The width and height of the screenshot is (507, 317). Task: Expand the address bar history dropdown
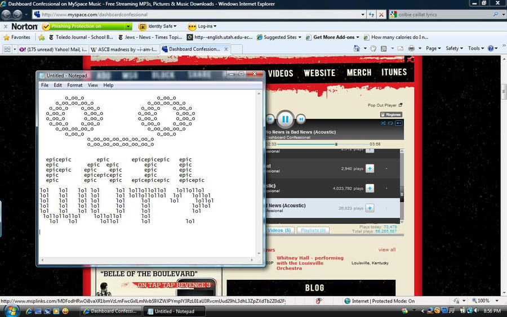[x=363, y=15]
